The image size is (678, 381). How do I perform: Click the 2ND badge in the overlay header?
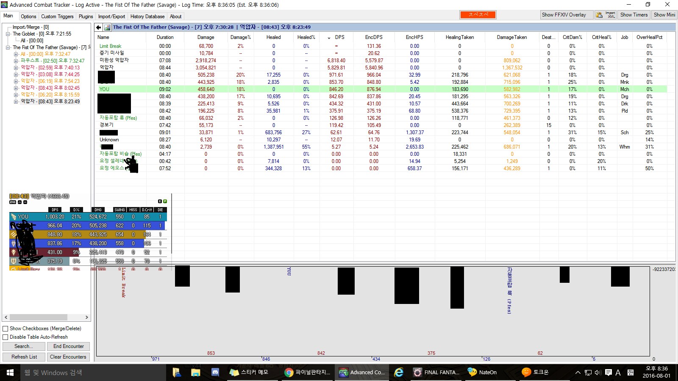tap(13, 202)
